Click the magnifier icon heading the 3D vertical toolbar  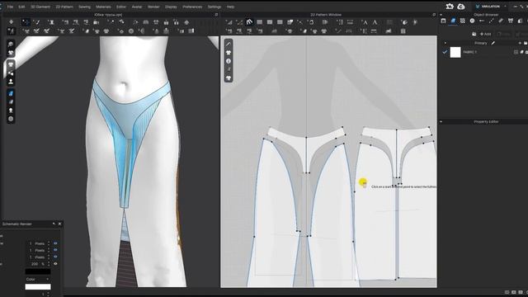pyautogui.click(x=11, y=44)
